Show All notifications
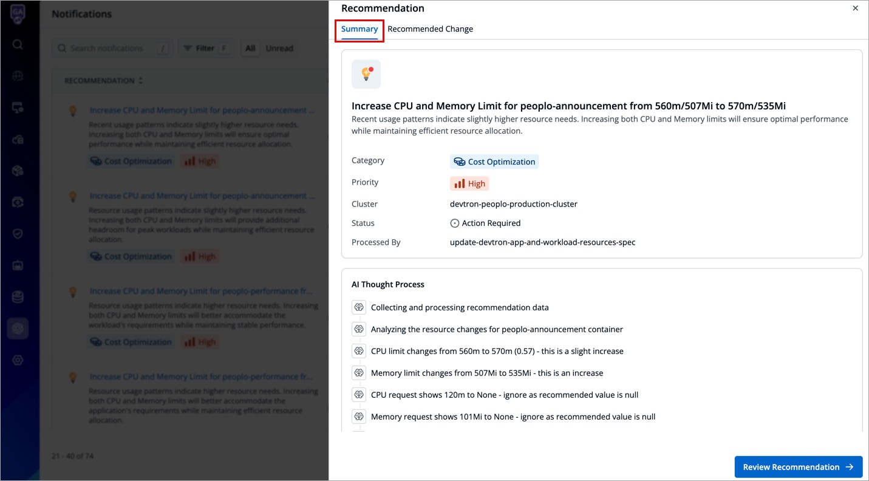 [x=250, y=48]
